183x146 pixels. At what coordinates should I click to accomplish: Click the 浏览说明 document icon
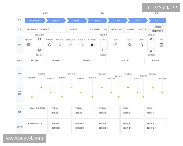(x=29, y=45)
